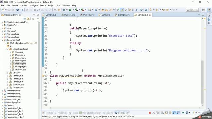
Task: Click Remove Launch icon in Console
Action: (x=154, y=113)
